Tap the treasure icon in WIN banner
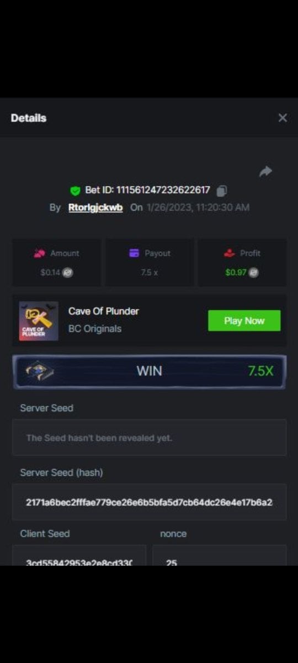298x663 pixels. (40, 371)
